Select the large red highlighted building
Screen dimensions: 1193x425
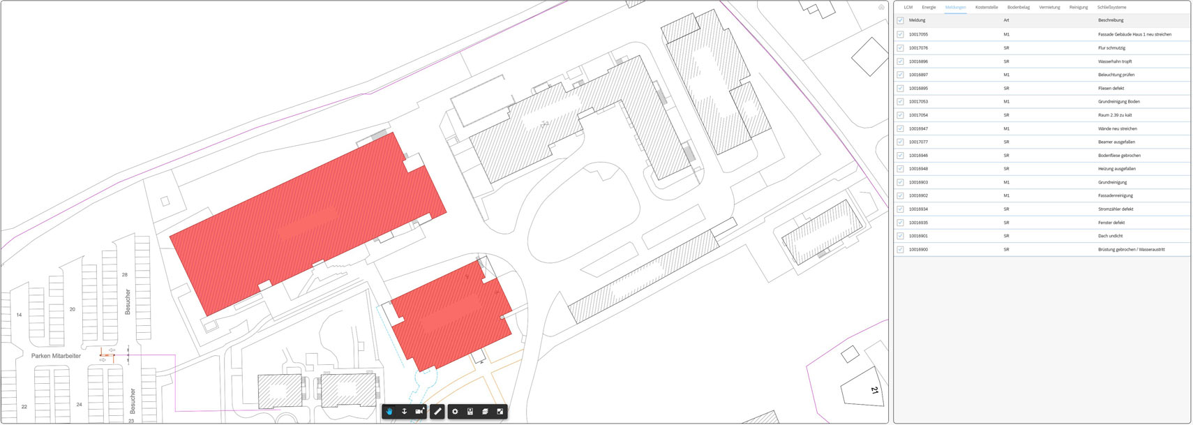tap(307, 223)
